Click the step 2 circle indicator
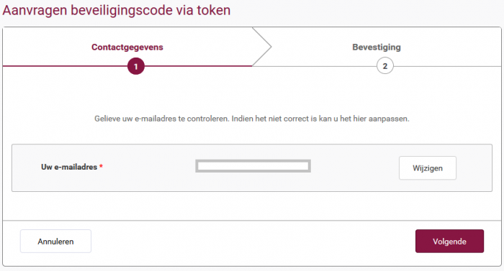 (385, 66)
